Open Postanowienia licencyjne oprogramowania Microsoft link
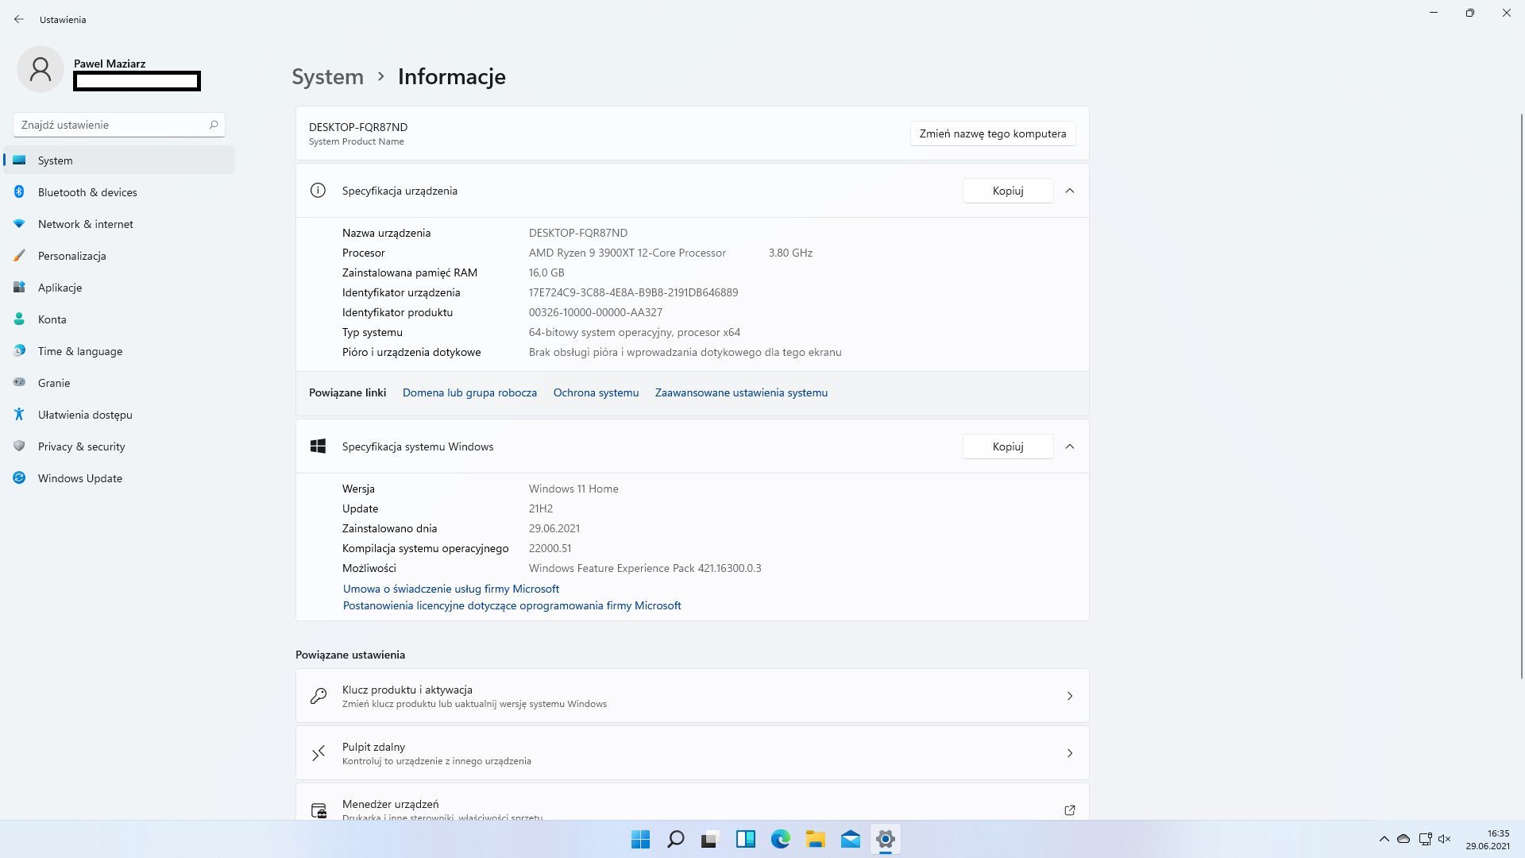Screen dimensions: 1525x858 pos(512,605)
